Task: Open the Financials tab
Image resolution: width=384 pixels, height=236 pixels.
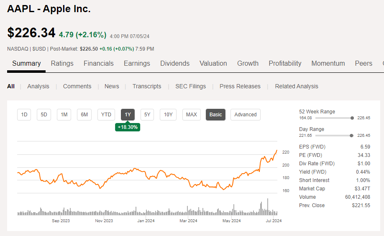Action: tap(99, 64)
